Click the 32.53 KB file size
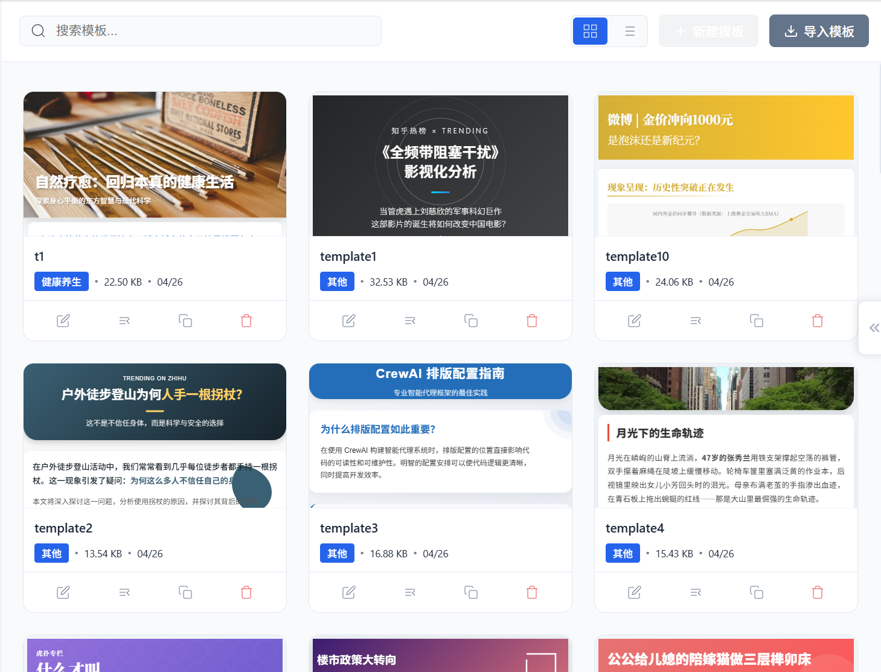 [388, 282]
